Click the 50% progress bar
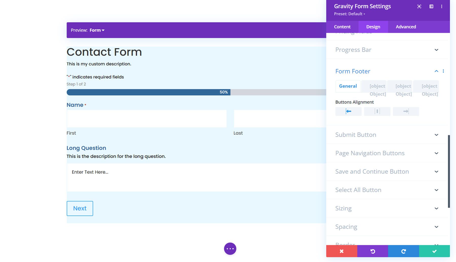This screenshot has width=456, height=262. (x=196, y=92)
